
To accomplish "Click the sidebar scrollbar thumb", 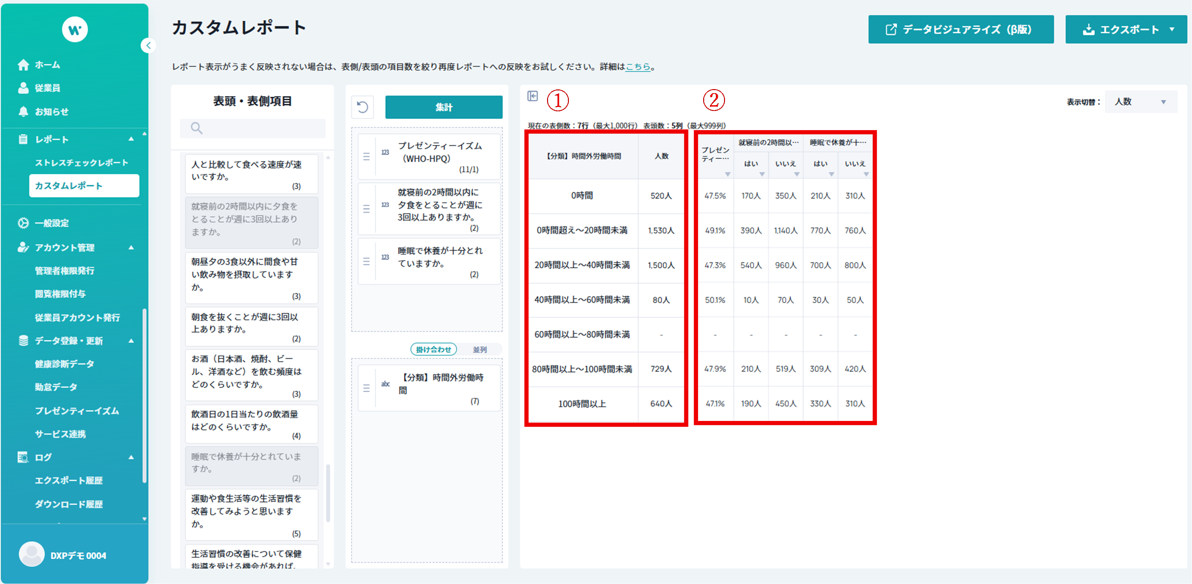I will coord(144,395).
